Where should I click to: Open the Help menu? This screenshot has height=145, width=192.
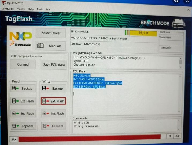pos(31,9)
